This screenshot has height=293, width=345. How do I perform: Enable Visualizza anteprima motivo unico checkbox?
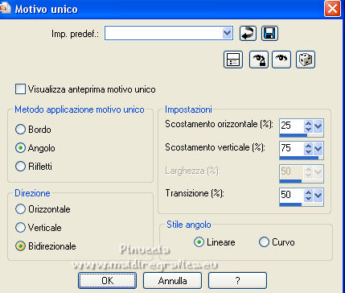(20, 89)
